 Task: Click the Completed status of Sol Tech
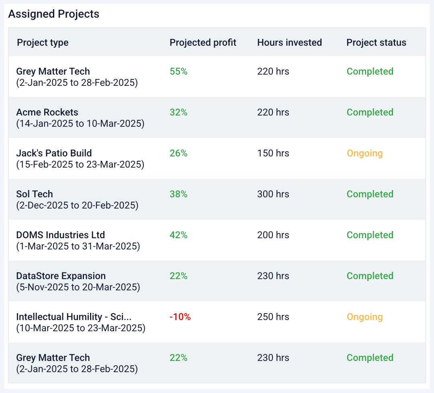[x=370, y=194]
